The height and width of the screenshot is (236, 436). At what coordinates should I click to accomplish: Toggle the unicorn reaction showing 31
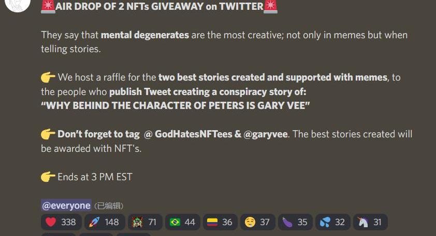370,222
